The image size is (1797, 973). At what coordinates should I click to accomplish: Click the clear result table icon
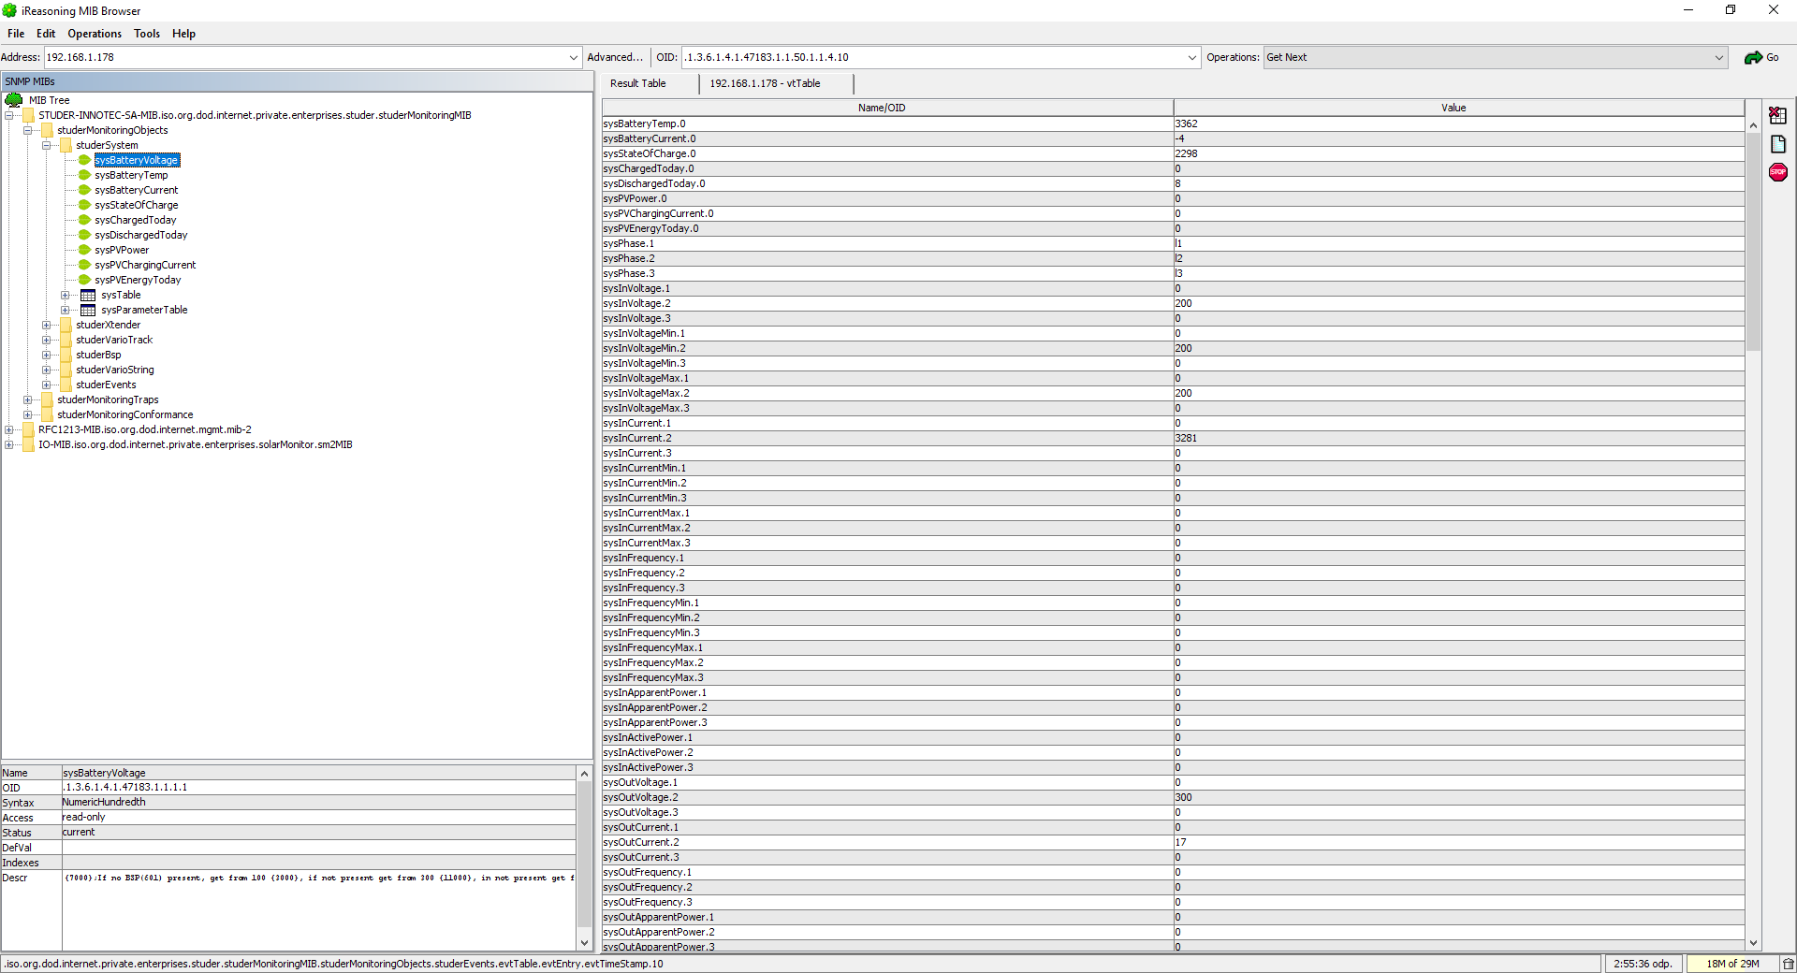[x=1777, y=116]
